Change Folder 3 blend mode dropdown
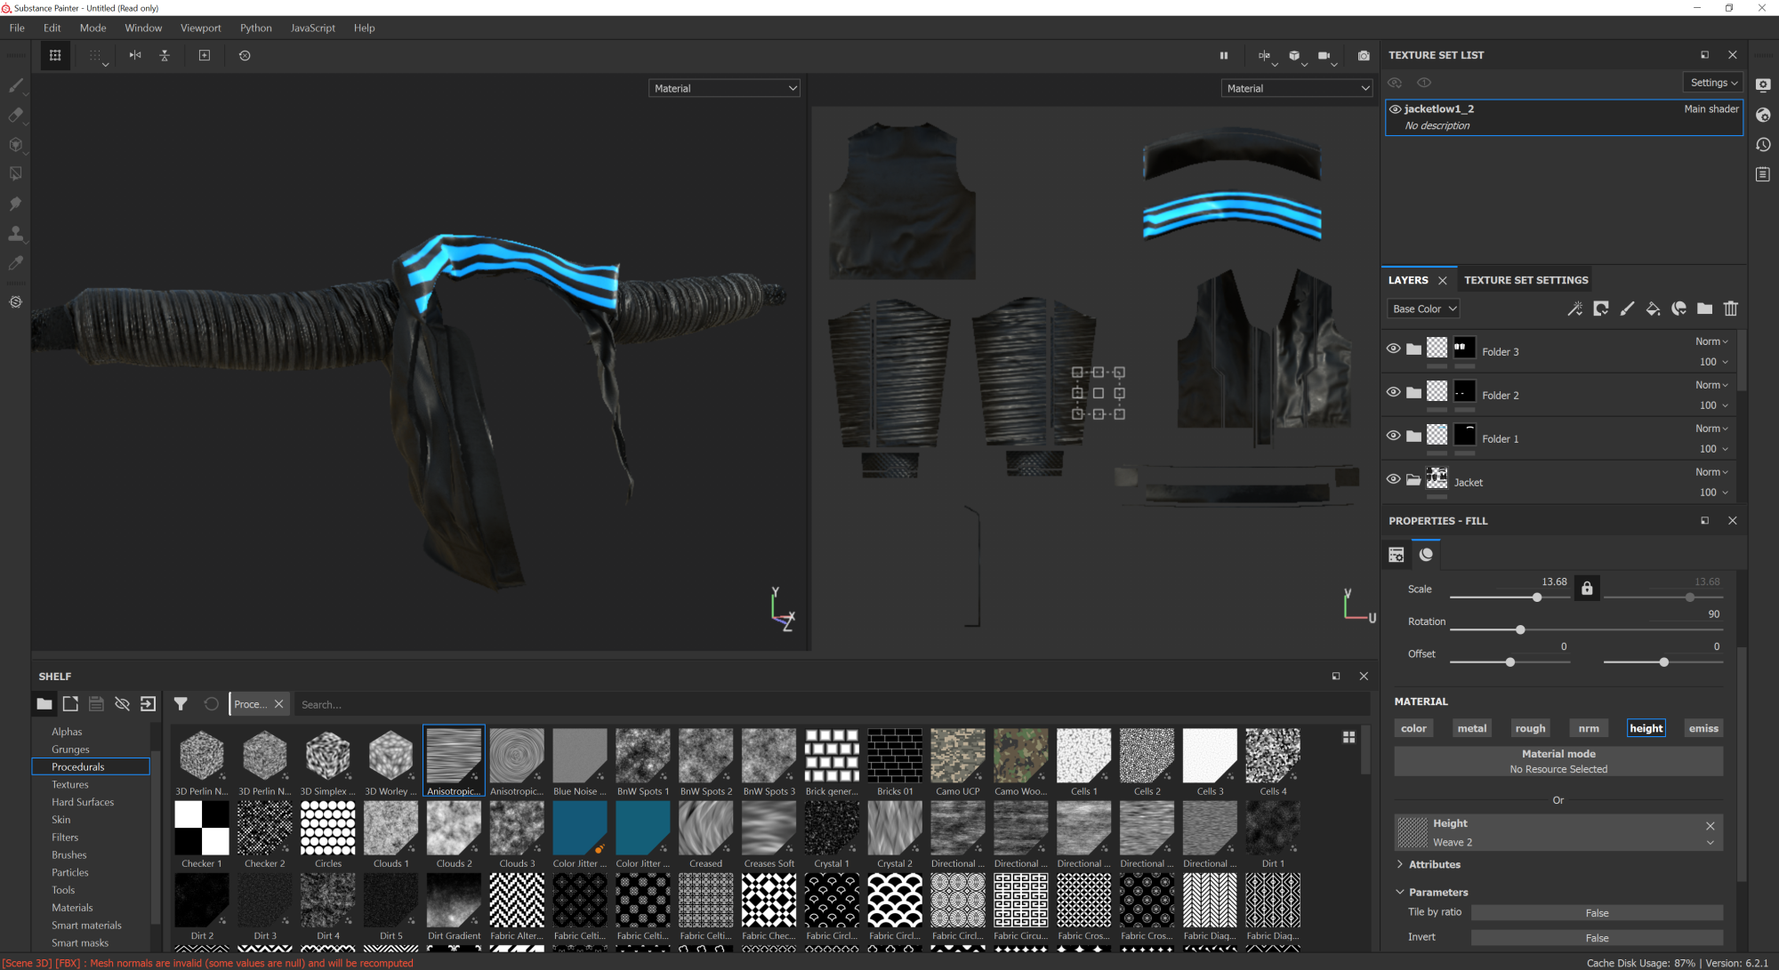The width and height of the screenshot is (1779, 970). 1711,341
